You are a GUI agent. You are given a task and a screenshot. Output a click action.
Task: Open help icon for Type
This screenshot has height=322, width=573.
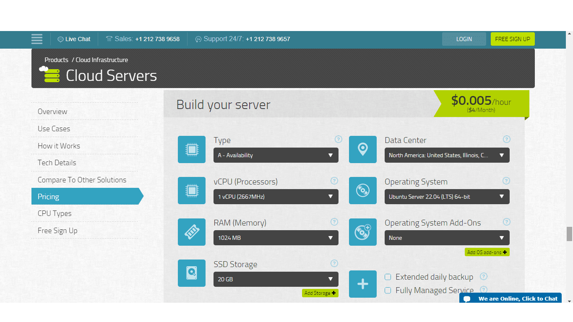339,139
